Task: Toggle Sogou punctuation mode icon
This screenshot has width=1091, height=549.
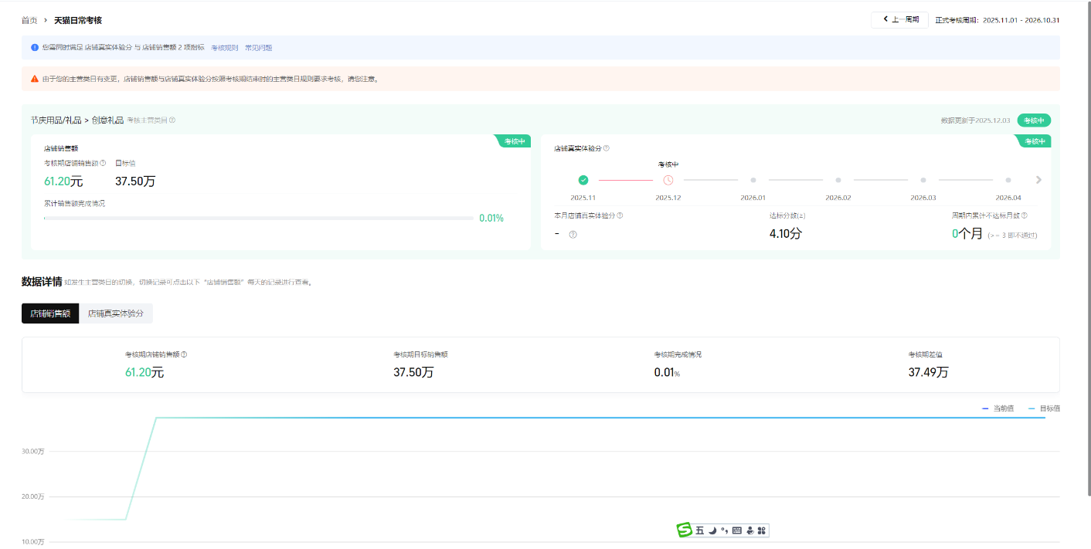Action: pos(724,530)
